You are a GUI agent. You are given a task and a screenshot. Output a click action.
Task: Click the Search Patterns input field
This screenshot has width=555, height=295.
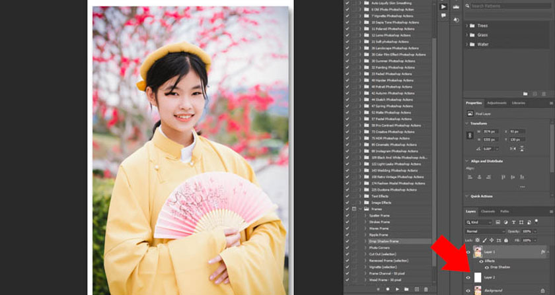508,6
